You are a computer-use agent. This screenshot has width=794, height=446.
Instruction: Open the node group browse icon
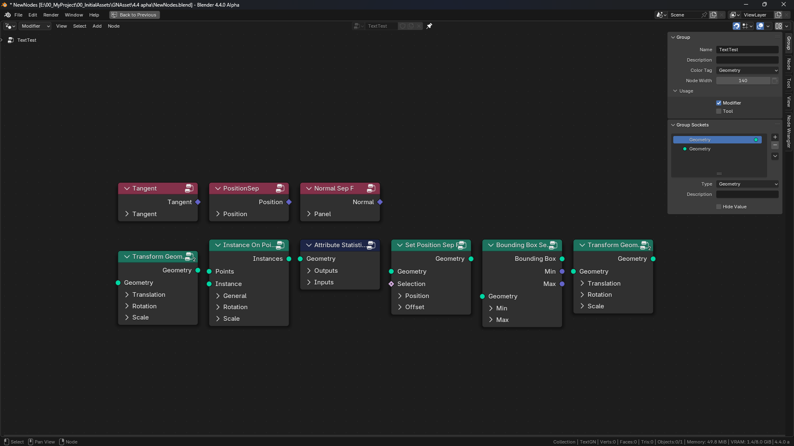pos(358,26)
